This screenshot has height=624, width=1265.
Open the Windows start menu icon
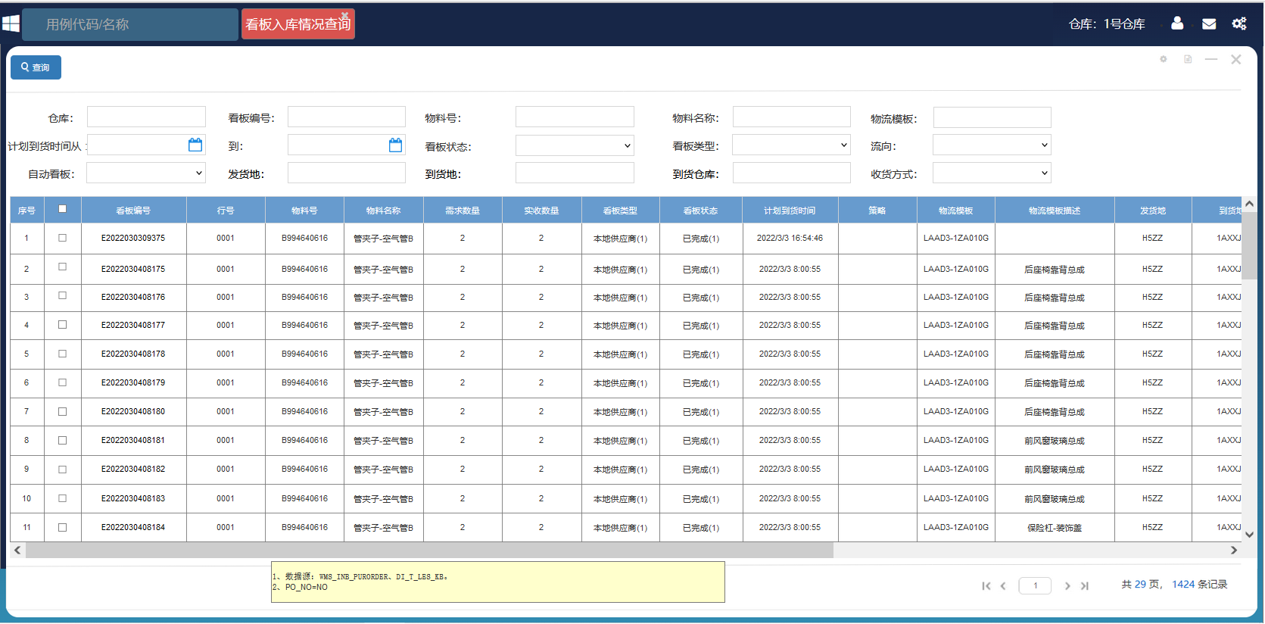(x=11, y=23)
